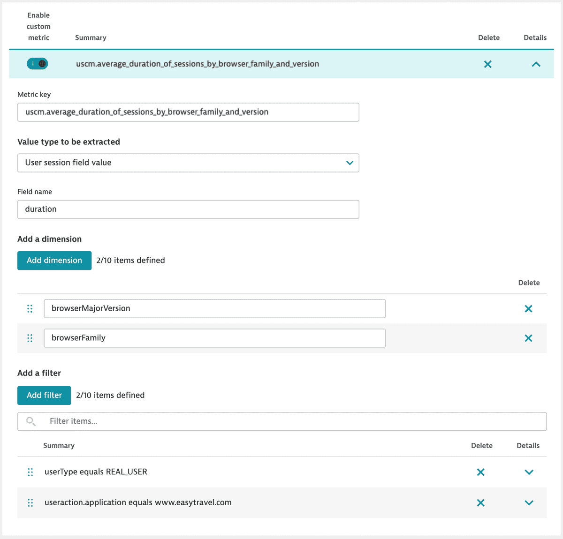Delete the browserFamily dimension
Viewport: 563px width, 539px height.
[528, 338]
